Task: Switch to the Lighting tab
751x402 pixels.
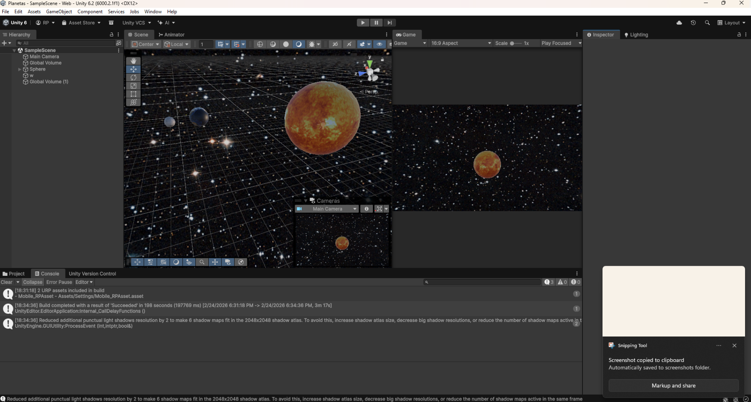Action: [636, 35]
